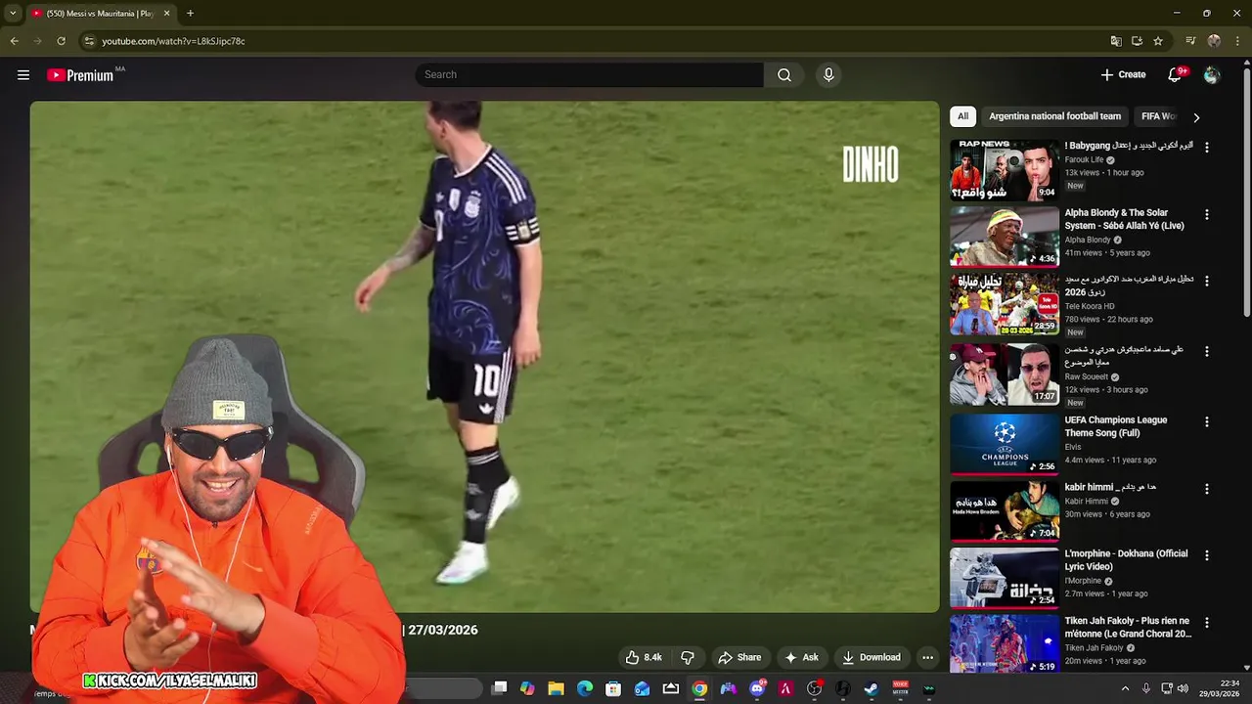Open Champions League theme thumbnail
1252x704 pixels.
tap(1005, 444)
